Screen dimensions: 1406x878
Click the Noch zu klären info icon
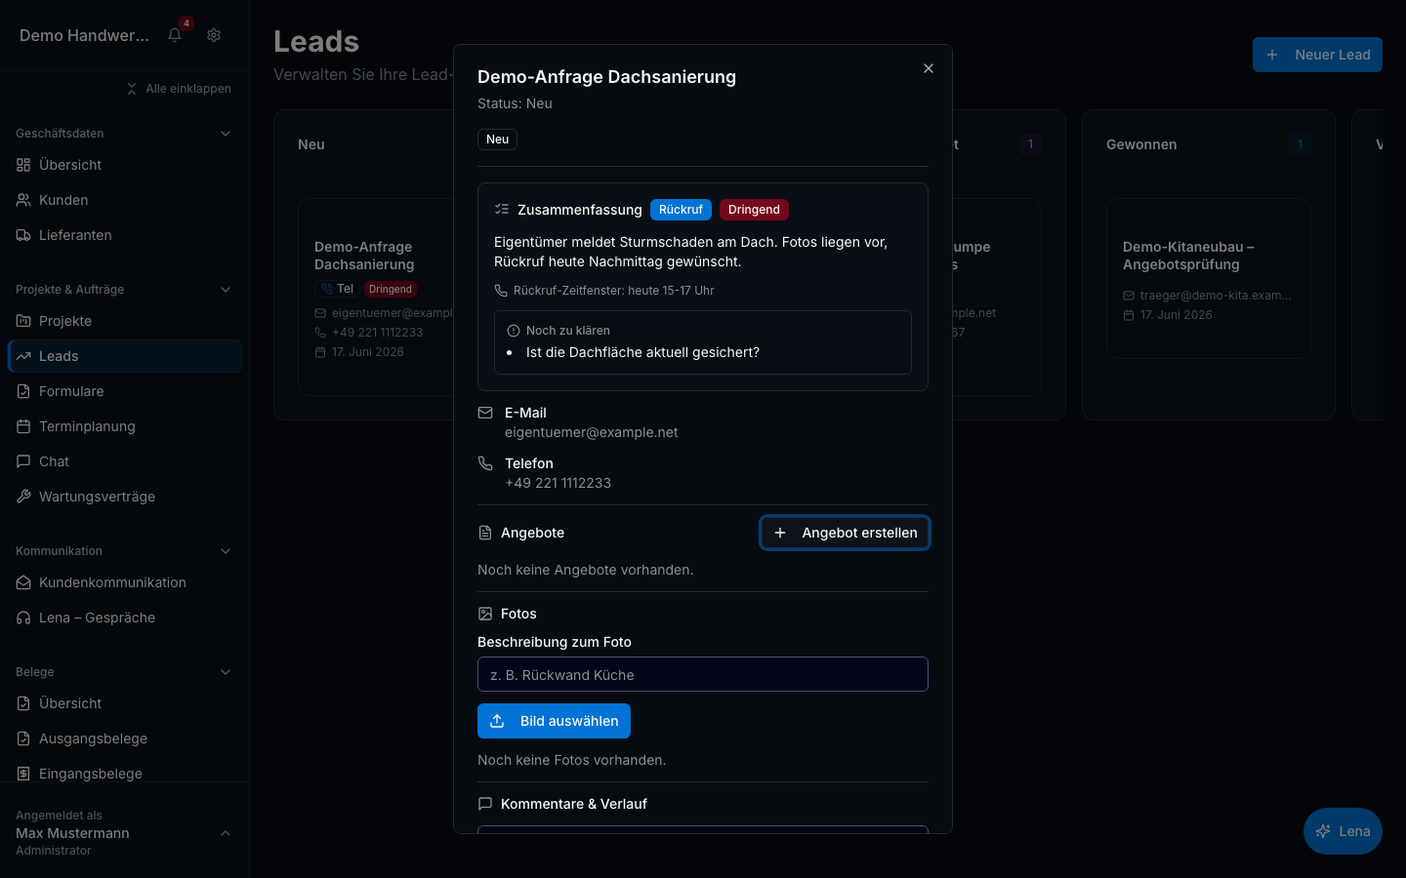click(x=514, y=331)
